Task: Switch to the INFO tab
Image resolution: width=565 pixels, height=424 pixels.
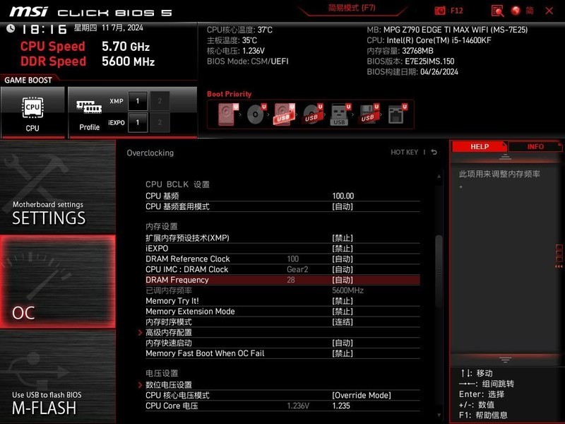Action: [x=536, y=146]
